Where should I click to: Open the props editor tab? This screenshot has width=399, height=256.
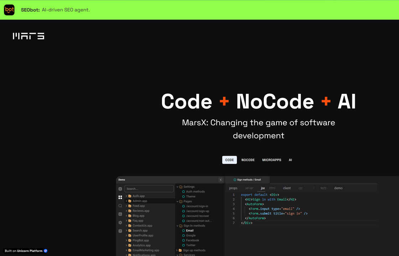(x=233, y=188)
